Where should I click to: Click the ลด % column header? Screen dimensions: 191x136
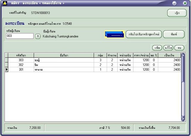tap(154, 55)
